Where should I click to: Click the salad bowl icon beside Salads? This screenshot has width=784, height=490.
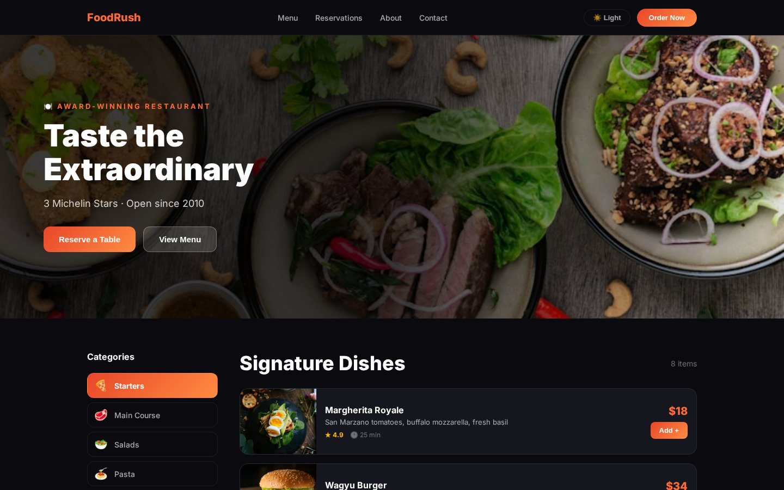[101, 444]
